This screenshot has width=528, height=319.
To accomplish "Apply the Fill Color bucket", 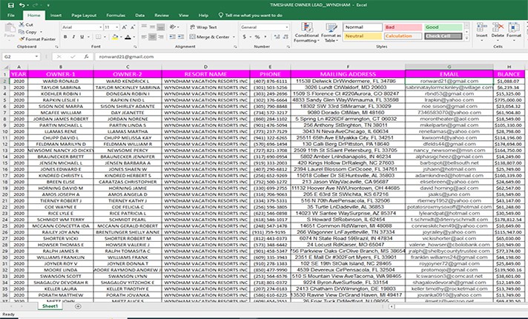I will (115, 36).
